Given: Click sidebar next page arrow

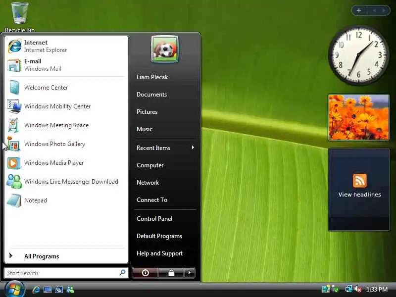Looking at the screenshot, I should tap(384, 10).
